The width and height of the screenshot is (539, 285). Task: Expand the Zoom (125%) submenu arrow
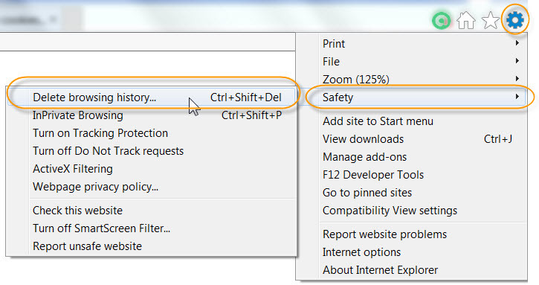(517, 79)
